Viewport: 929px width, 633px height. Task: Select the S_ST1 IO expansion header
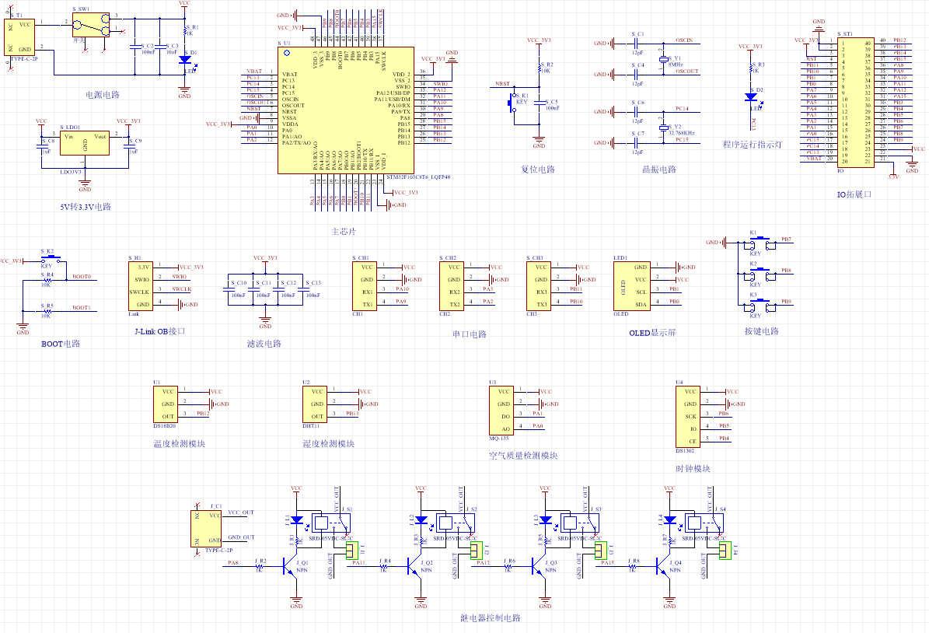[855, 103]
